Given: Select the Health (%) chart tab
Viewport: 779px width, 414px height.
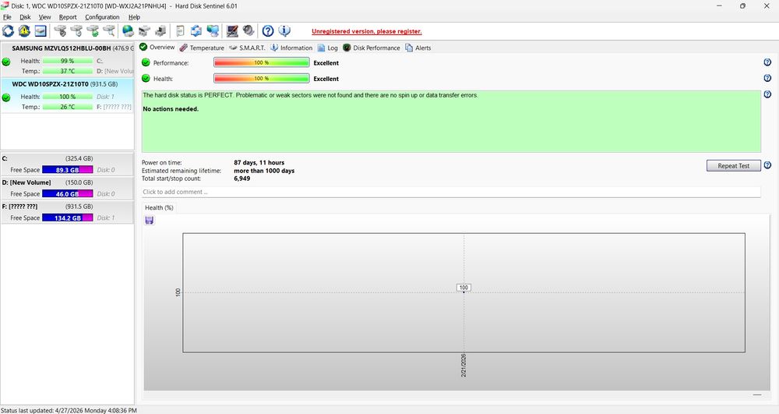Looking at the screenshot, I should tap(159, 207).
